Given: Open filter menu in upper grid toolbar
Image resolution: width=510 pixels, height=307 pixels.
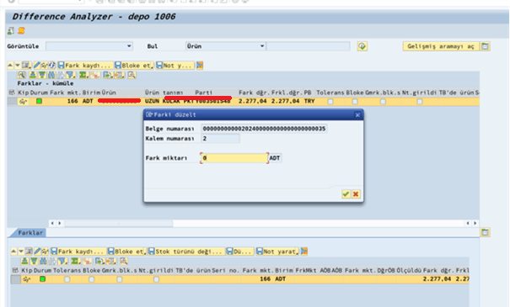Looking at the screenshot, I should (71, 75).
